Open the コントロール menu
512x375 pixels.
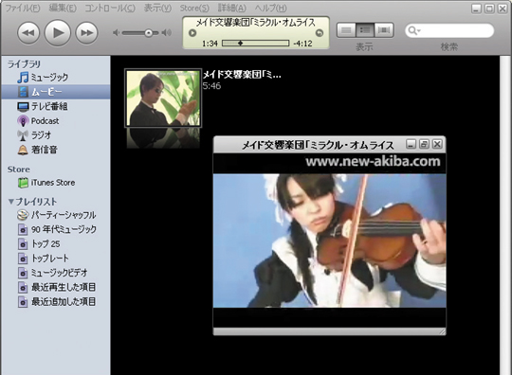[110, 8]
